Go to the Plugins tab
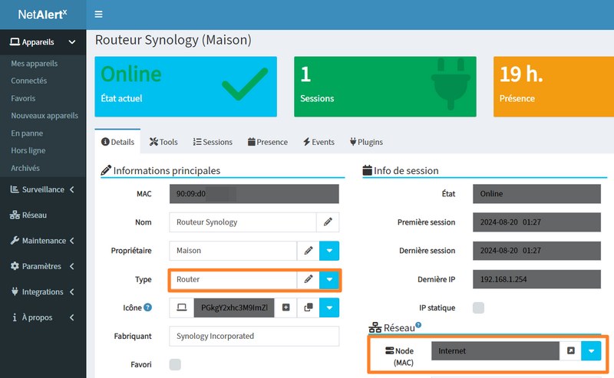This screenshot has width=614, height=378. [366, 142]
